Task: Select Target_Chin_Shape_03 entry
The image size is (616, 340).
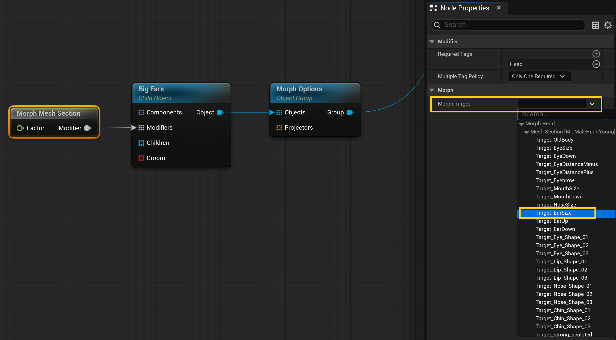Action: (x=563, y=327)
